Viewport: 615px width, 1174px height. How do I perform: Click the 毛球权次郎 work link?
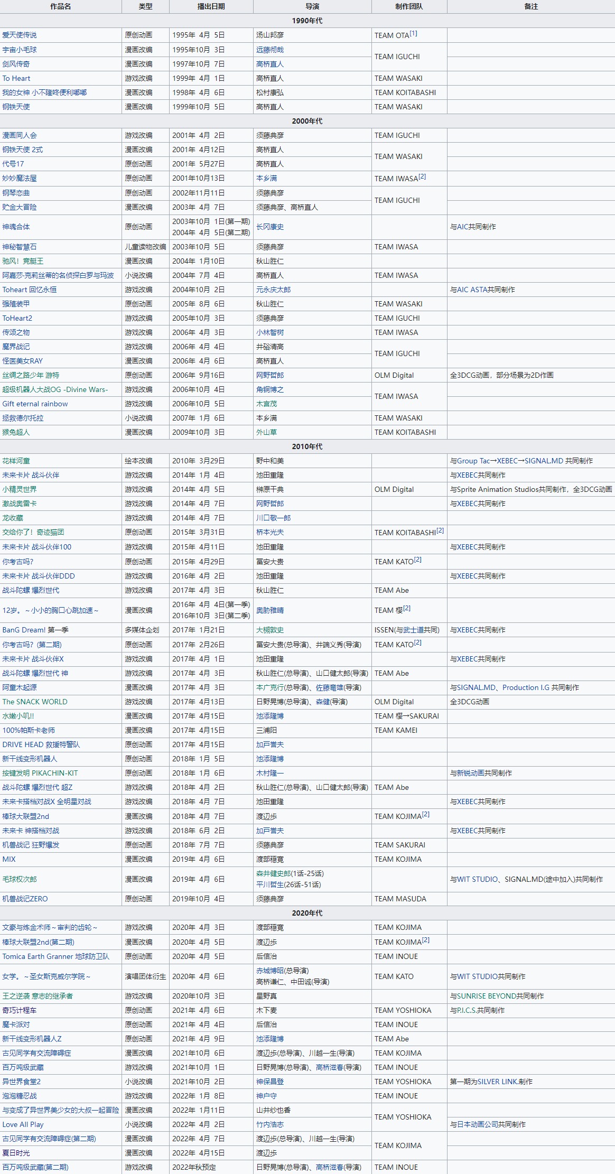coord(20,879)
